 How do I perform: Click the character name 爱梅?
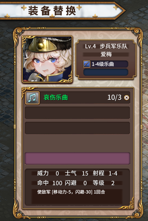(106, 54)
